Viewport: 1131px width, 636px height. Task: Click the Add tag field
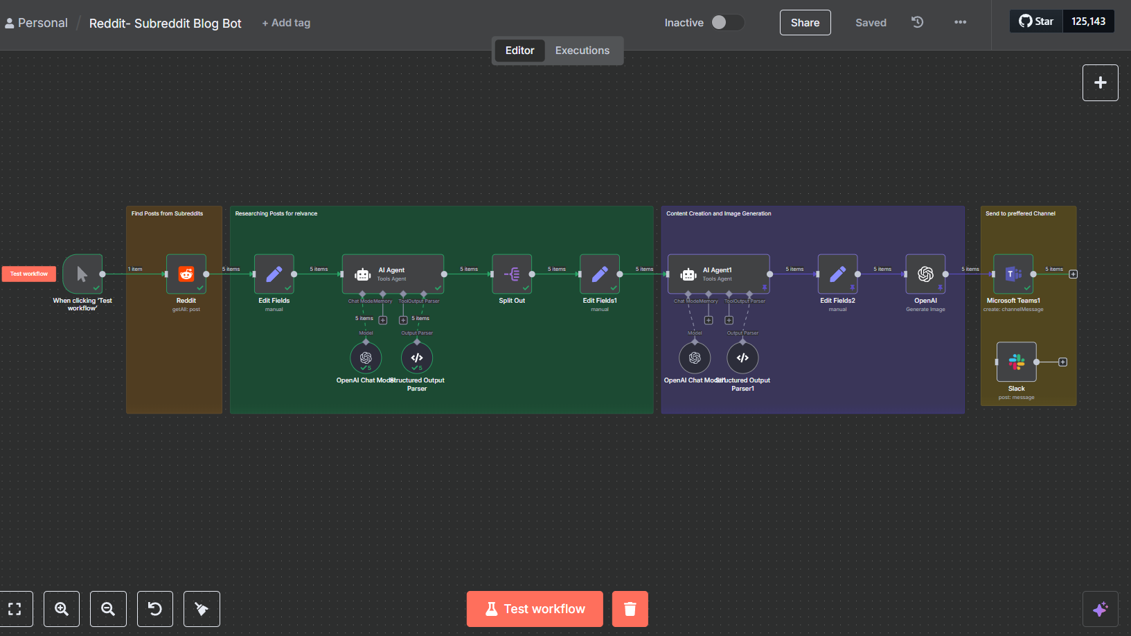click(286, 23)
